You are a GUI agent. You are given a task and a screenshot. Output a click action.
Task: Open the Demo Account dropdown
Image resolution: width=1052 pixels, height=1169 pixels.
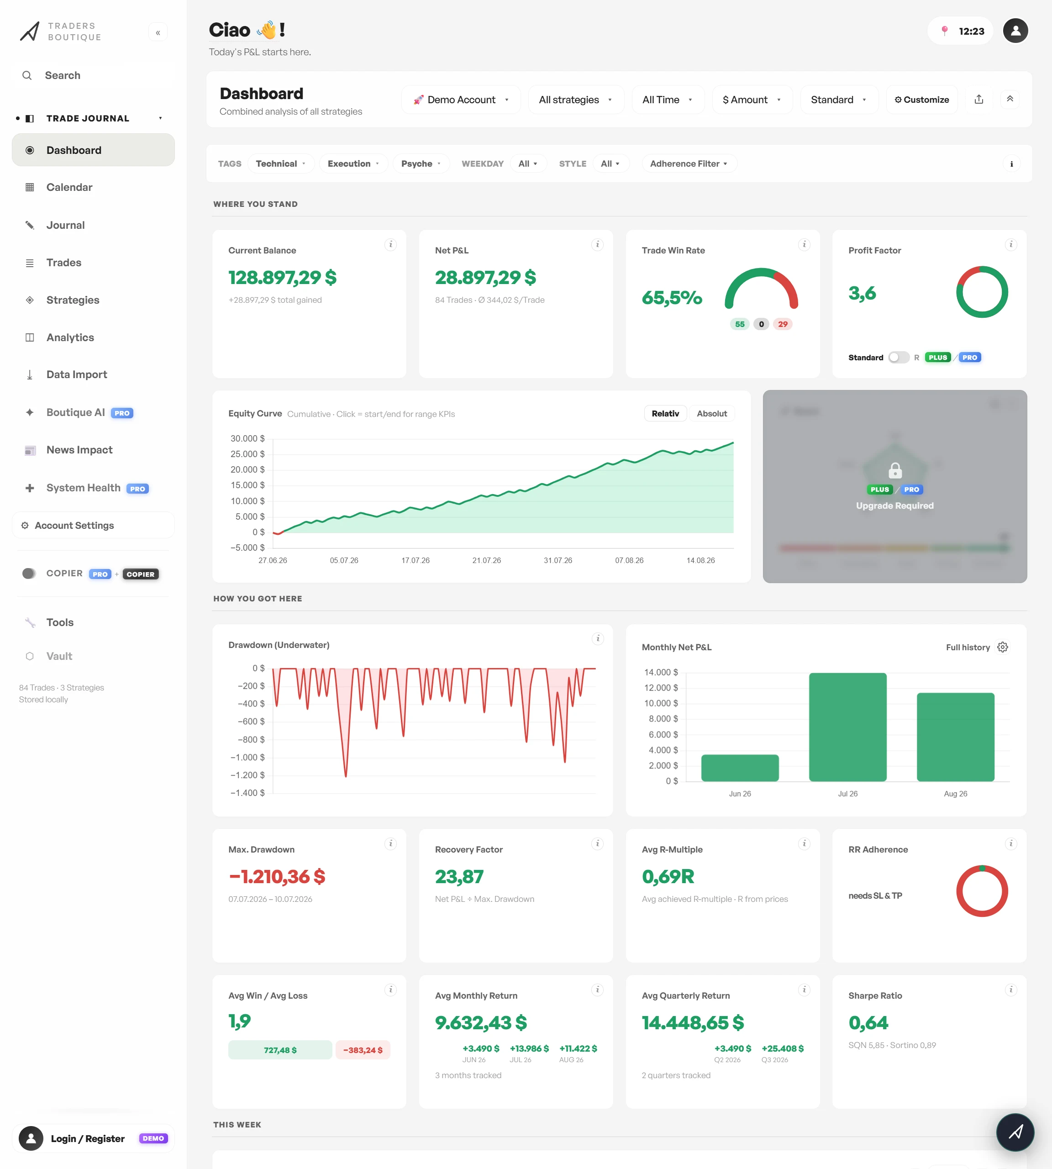pos(461,100)
